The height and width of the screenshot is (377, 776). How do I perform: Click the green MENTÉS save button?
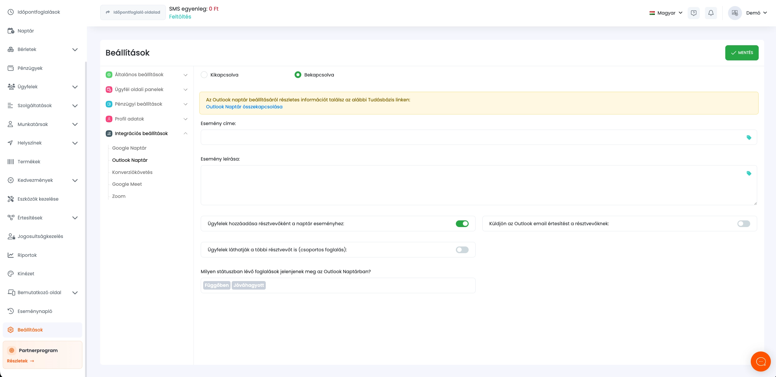pyautogui.click(x=741, y=53)
